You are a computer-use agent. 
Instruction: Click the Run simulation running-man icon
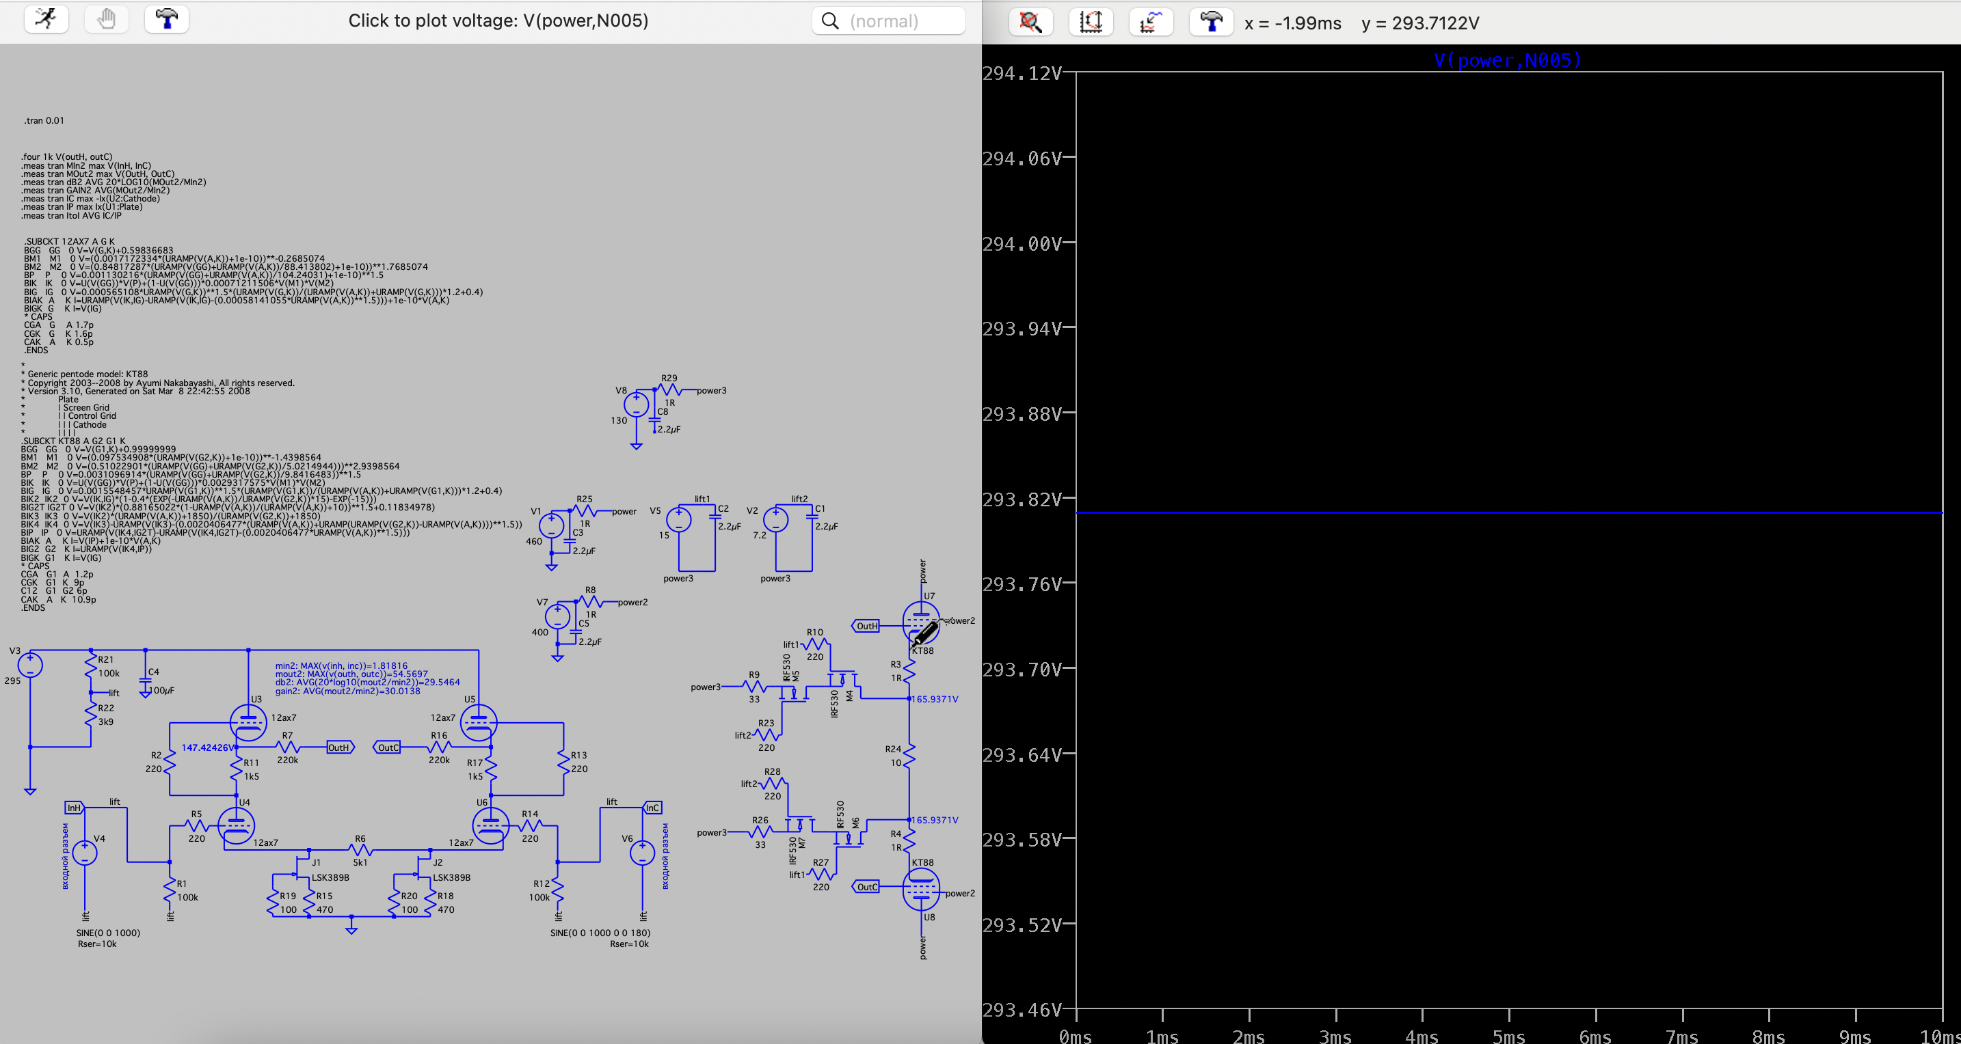[46, 19]
